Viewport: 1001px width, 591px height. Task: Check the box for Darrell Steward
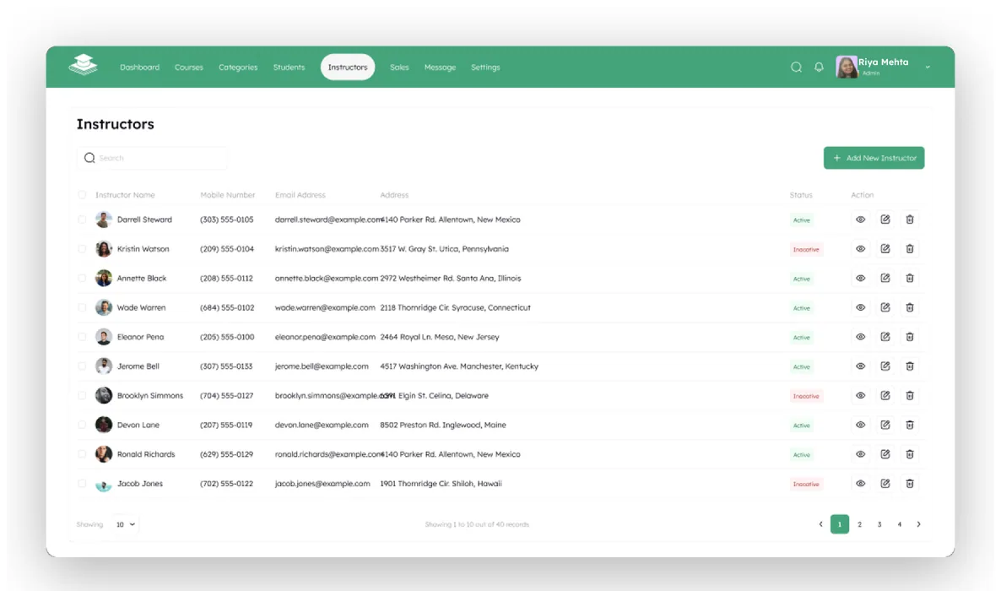click(82, 220)
